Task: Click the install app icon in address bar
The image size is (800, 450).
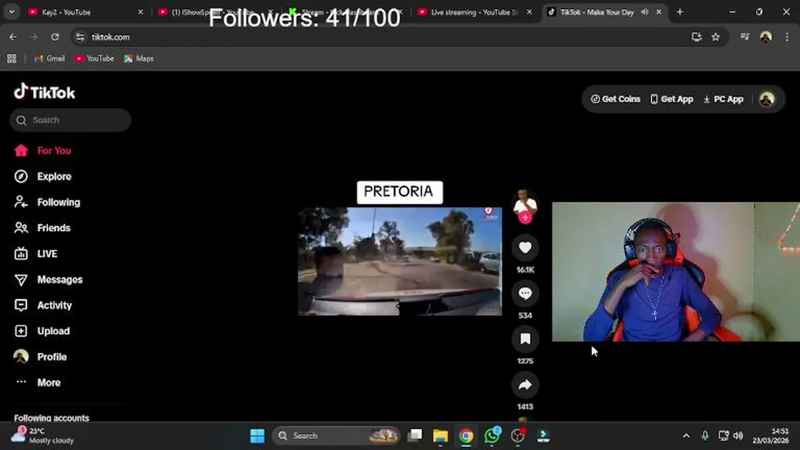Action: (x=697, y=37)
